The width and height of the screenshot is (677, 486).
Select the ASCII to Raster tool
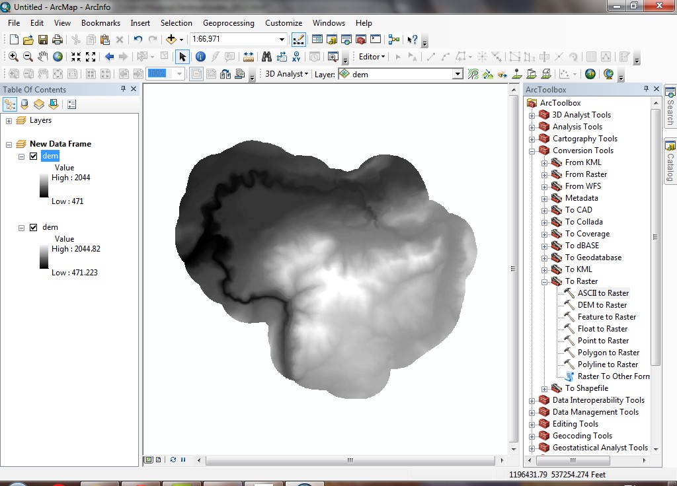pos(603,293)
